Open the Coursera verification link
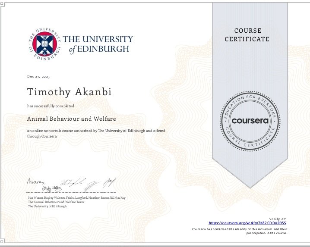310x247 pixels. (247, 223)
